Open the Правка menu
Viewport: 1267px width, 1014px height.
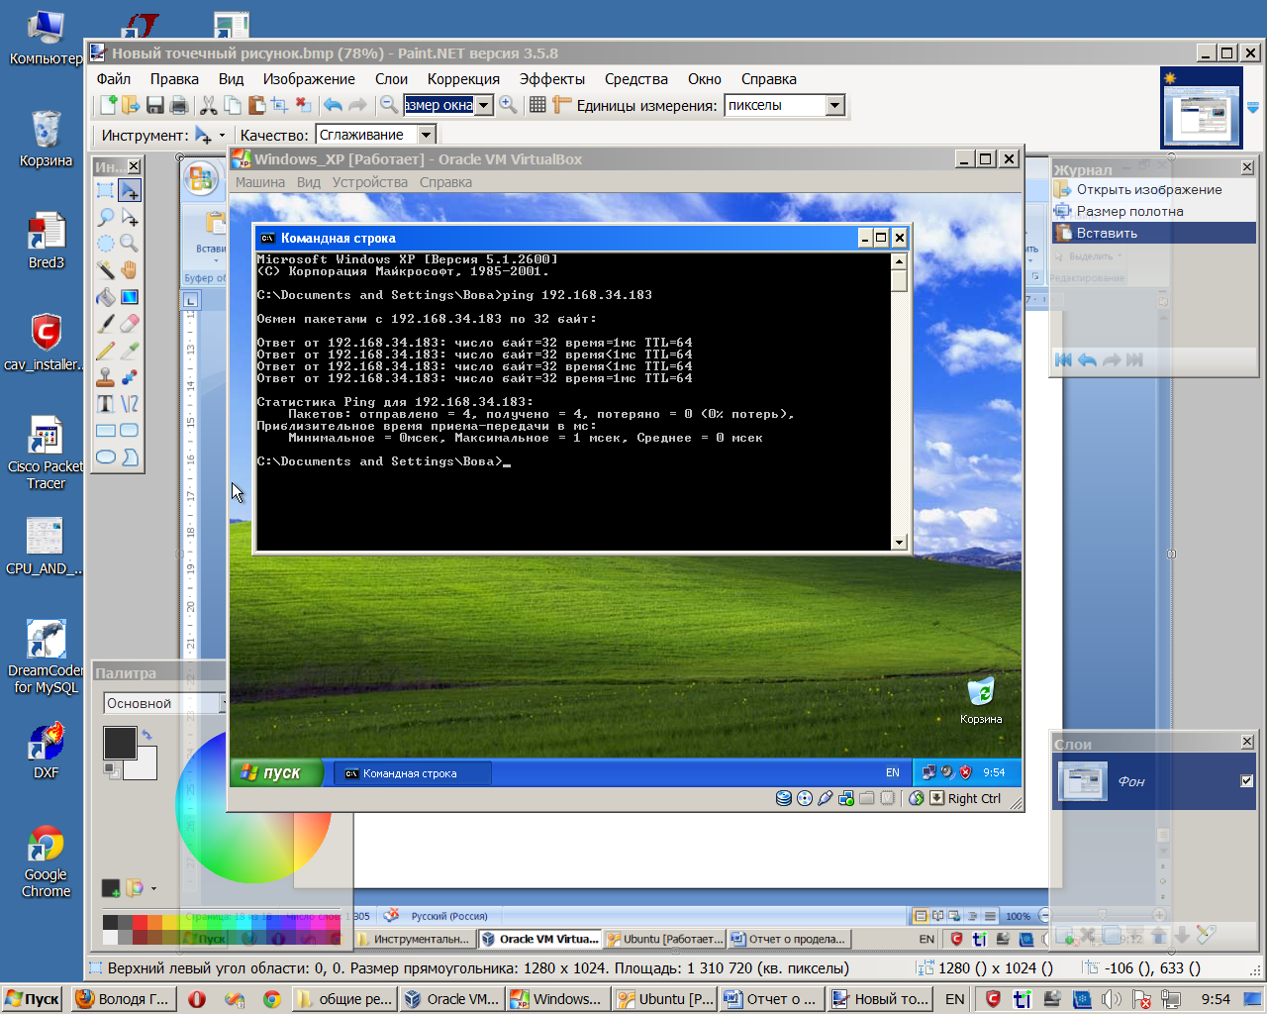coord(174,79)
